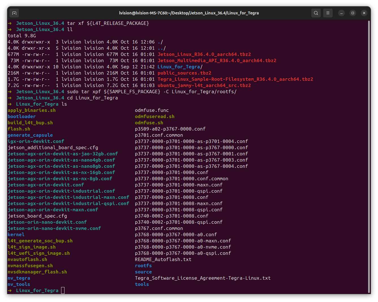Click the Linux_for_Tegra directory in ll listing
This screenshot has width=378, height=302.
click(x=179, y=67)
